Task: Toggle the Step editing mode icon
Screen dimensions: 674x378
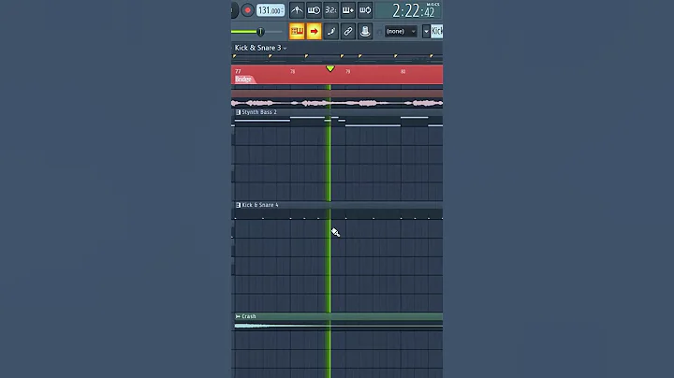Action: click(331, 32)
